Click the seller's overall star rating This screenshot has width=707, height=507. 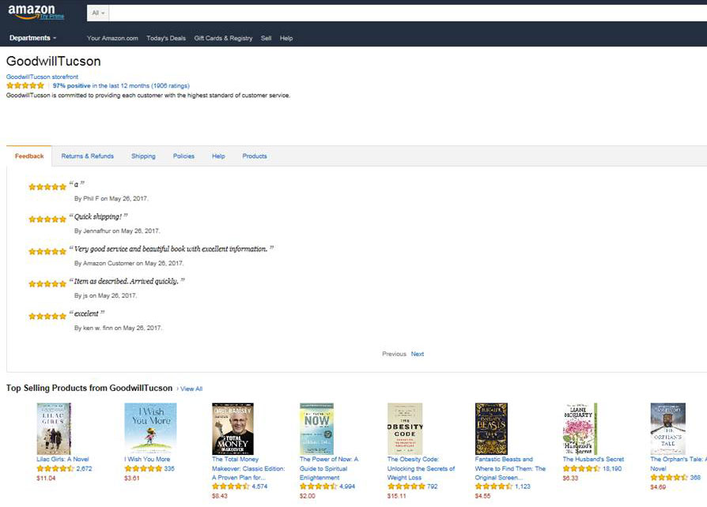(25, 85)
